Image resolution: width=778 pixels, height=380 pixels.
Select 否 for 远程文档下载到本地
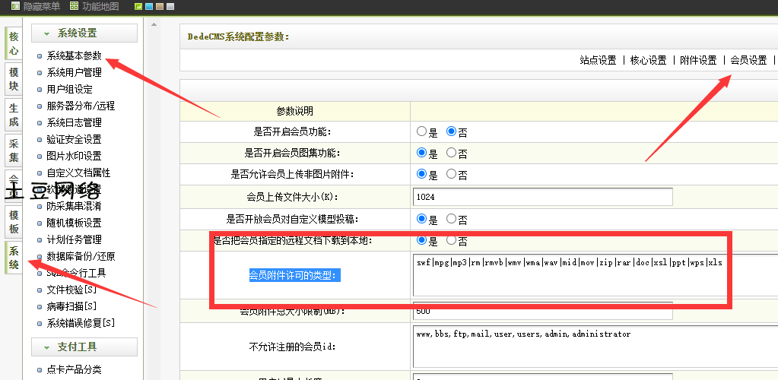[x=451, y=240]
